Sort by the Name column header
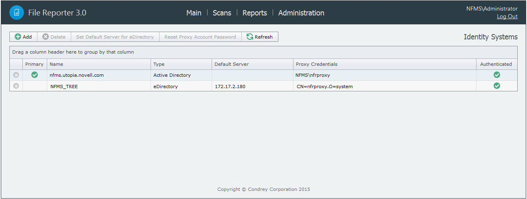 click(x=57, y=64)
